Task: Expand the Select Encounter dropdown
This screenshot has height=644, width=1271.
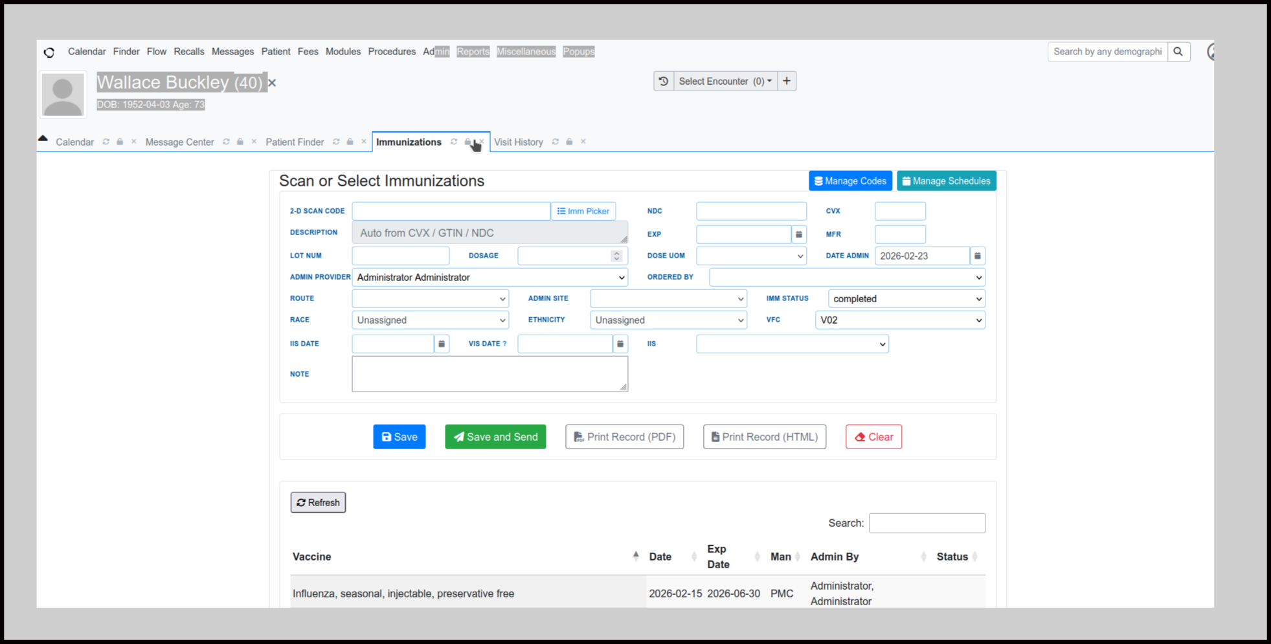Action: pos(725,82)
